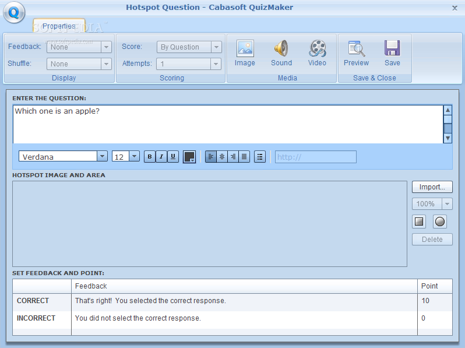465x348 pixels.
Task: Add a Video media file
Action: pos(317,53)
